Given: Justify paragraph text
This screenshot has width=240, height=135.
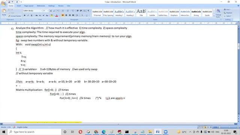Looking at the screenshot, I should click(x=73, y=15).
